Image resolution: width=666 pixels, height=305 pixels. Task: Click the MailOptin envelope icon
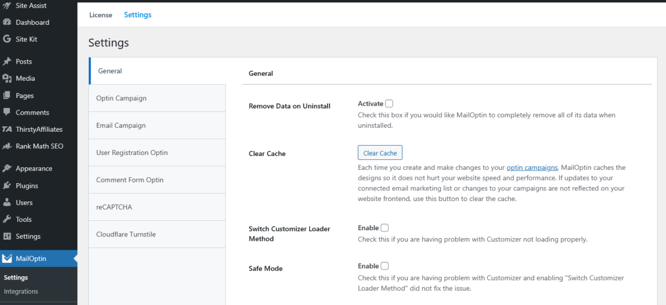[7, 259]
